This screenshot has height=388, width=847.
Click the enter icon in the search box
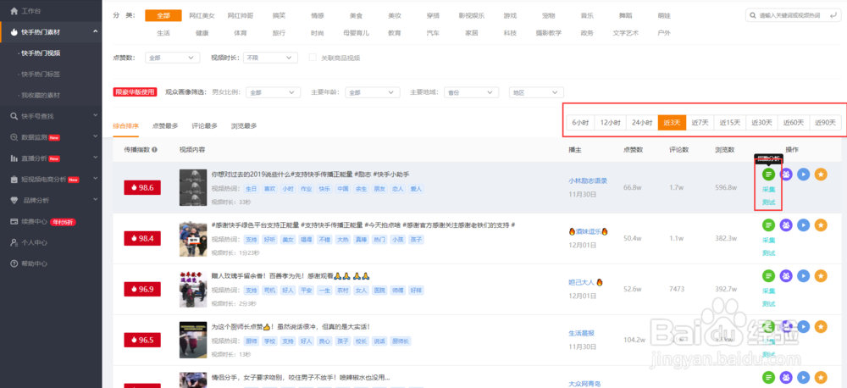point(832,15)
